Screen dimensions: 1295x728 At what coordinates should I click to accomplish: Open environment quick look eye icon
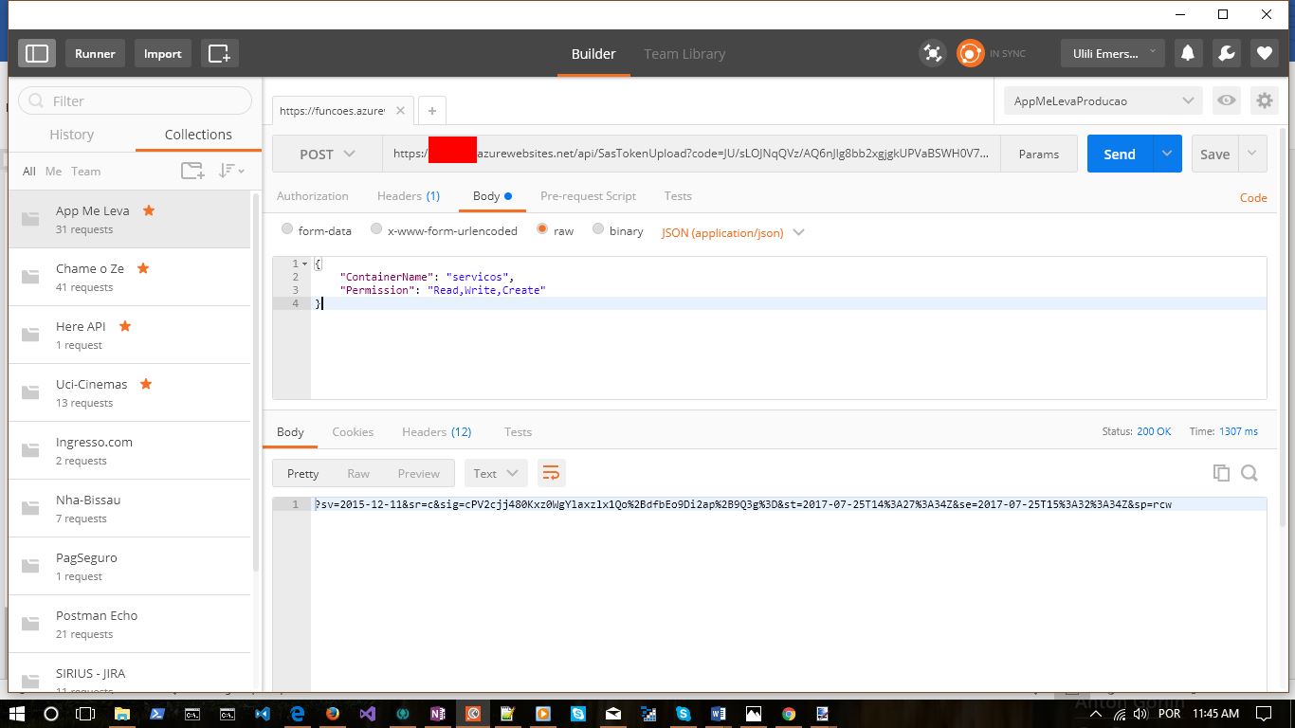1227,100
